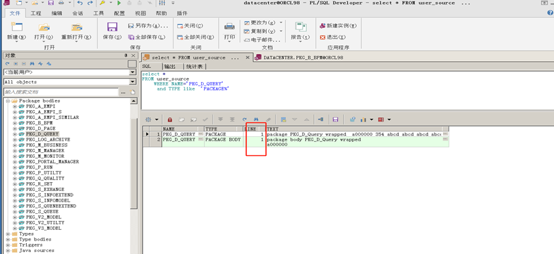
Task: Click the Redo arrow in the quick access bar
Action: pyautogui.click(x=90, y=3)
